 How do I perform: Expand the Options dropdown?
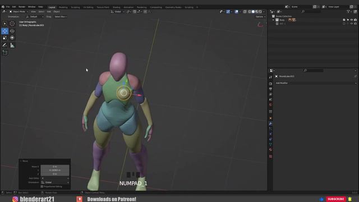[x=260, y=17]
